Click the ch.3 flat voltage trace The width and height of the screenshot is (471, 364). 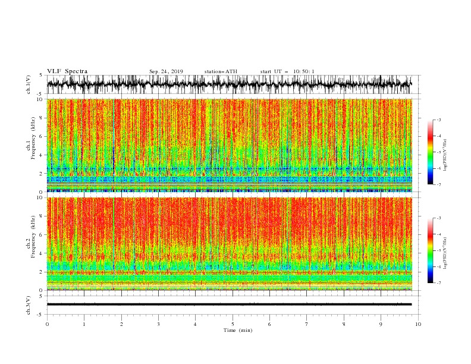[x=230, y=305]
